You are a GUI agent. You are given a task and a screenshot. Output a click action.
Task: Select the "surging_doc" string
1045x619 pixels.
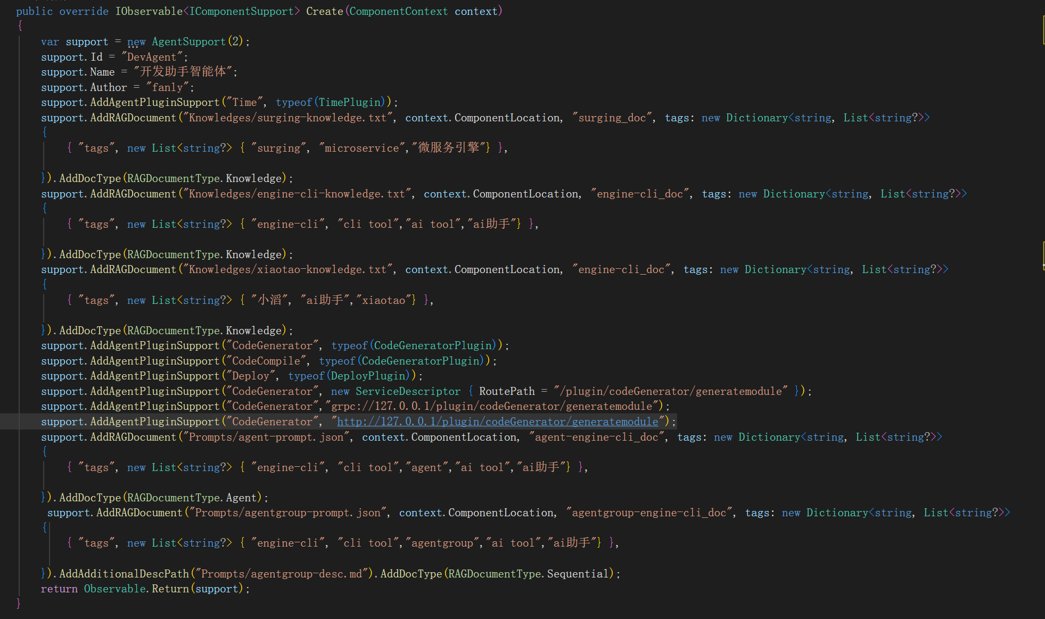coord(612,118)
